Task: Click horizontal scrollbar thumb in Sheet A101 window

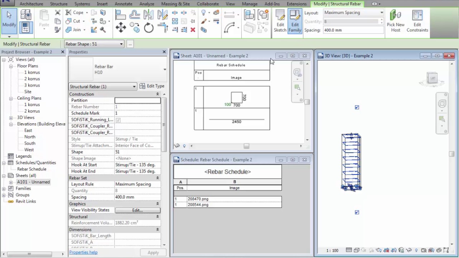Action: pyautogui.click(x=246, y=146)
